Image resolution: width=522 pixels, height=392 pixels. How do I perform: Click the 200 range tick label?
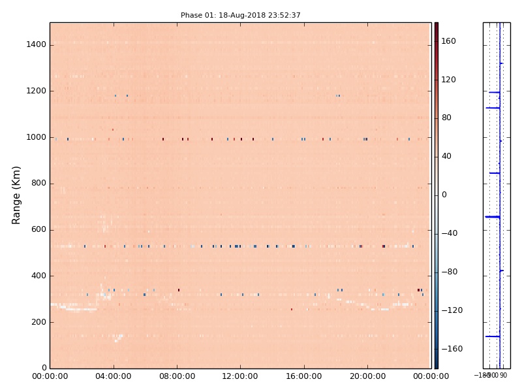coord(38,322)
